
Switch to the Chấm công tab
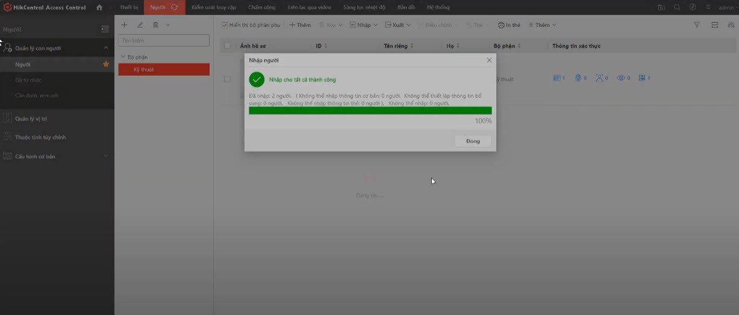tap(262, 7)
